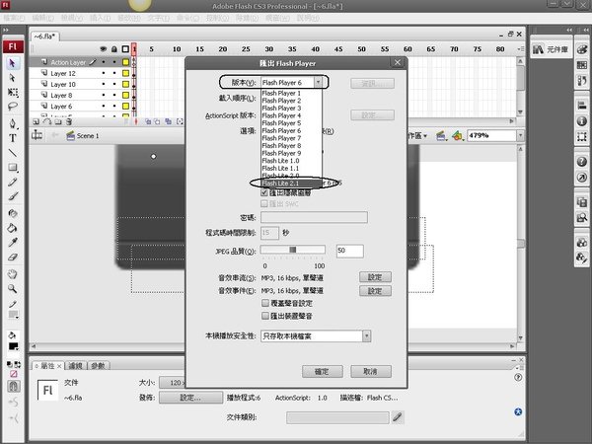Screen dimensions: 592x444
Task: Choose Flash Lite 2.1 in version list
Action: click(291, 184)
